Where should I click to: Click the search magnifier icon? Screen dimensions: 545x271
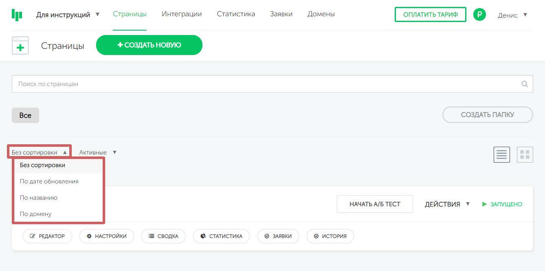pos(525,84)
